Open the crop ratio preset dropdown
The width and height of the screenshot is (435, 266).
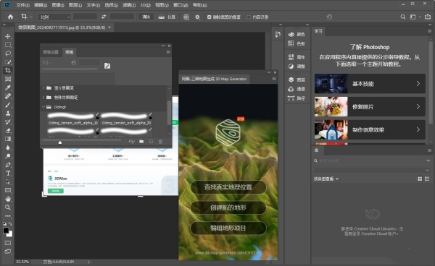(54, 17)
